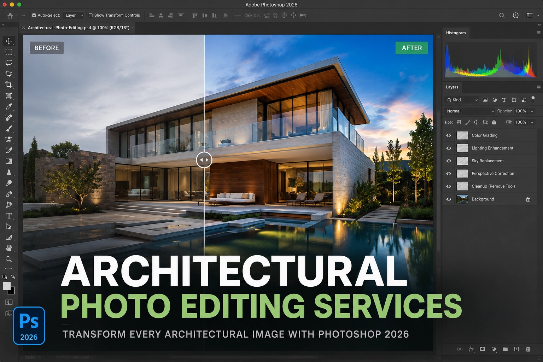Hide the Cleanup (Remove Tool) layer
The image size is (543, 362).
tap(449, 186)
